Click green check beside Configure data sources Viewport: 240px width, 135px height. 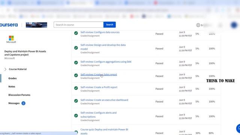(x=76, y=33)
